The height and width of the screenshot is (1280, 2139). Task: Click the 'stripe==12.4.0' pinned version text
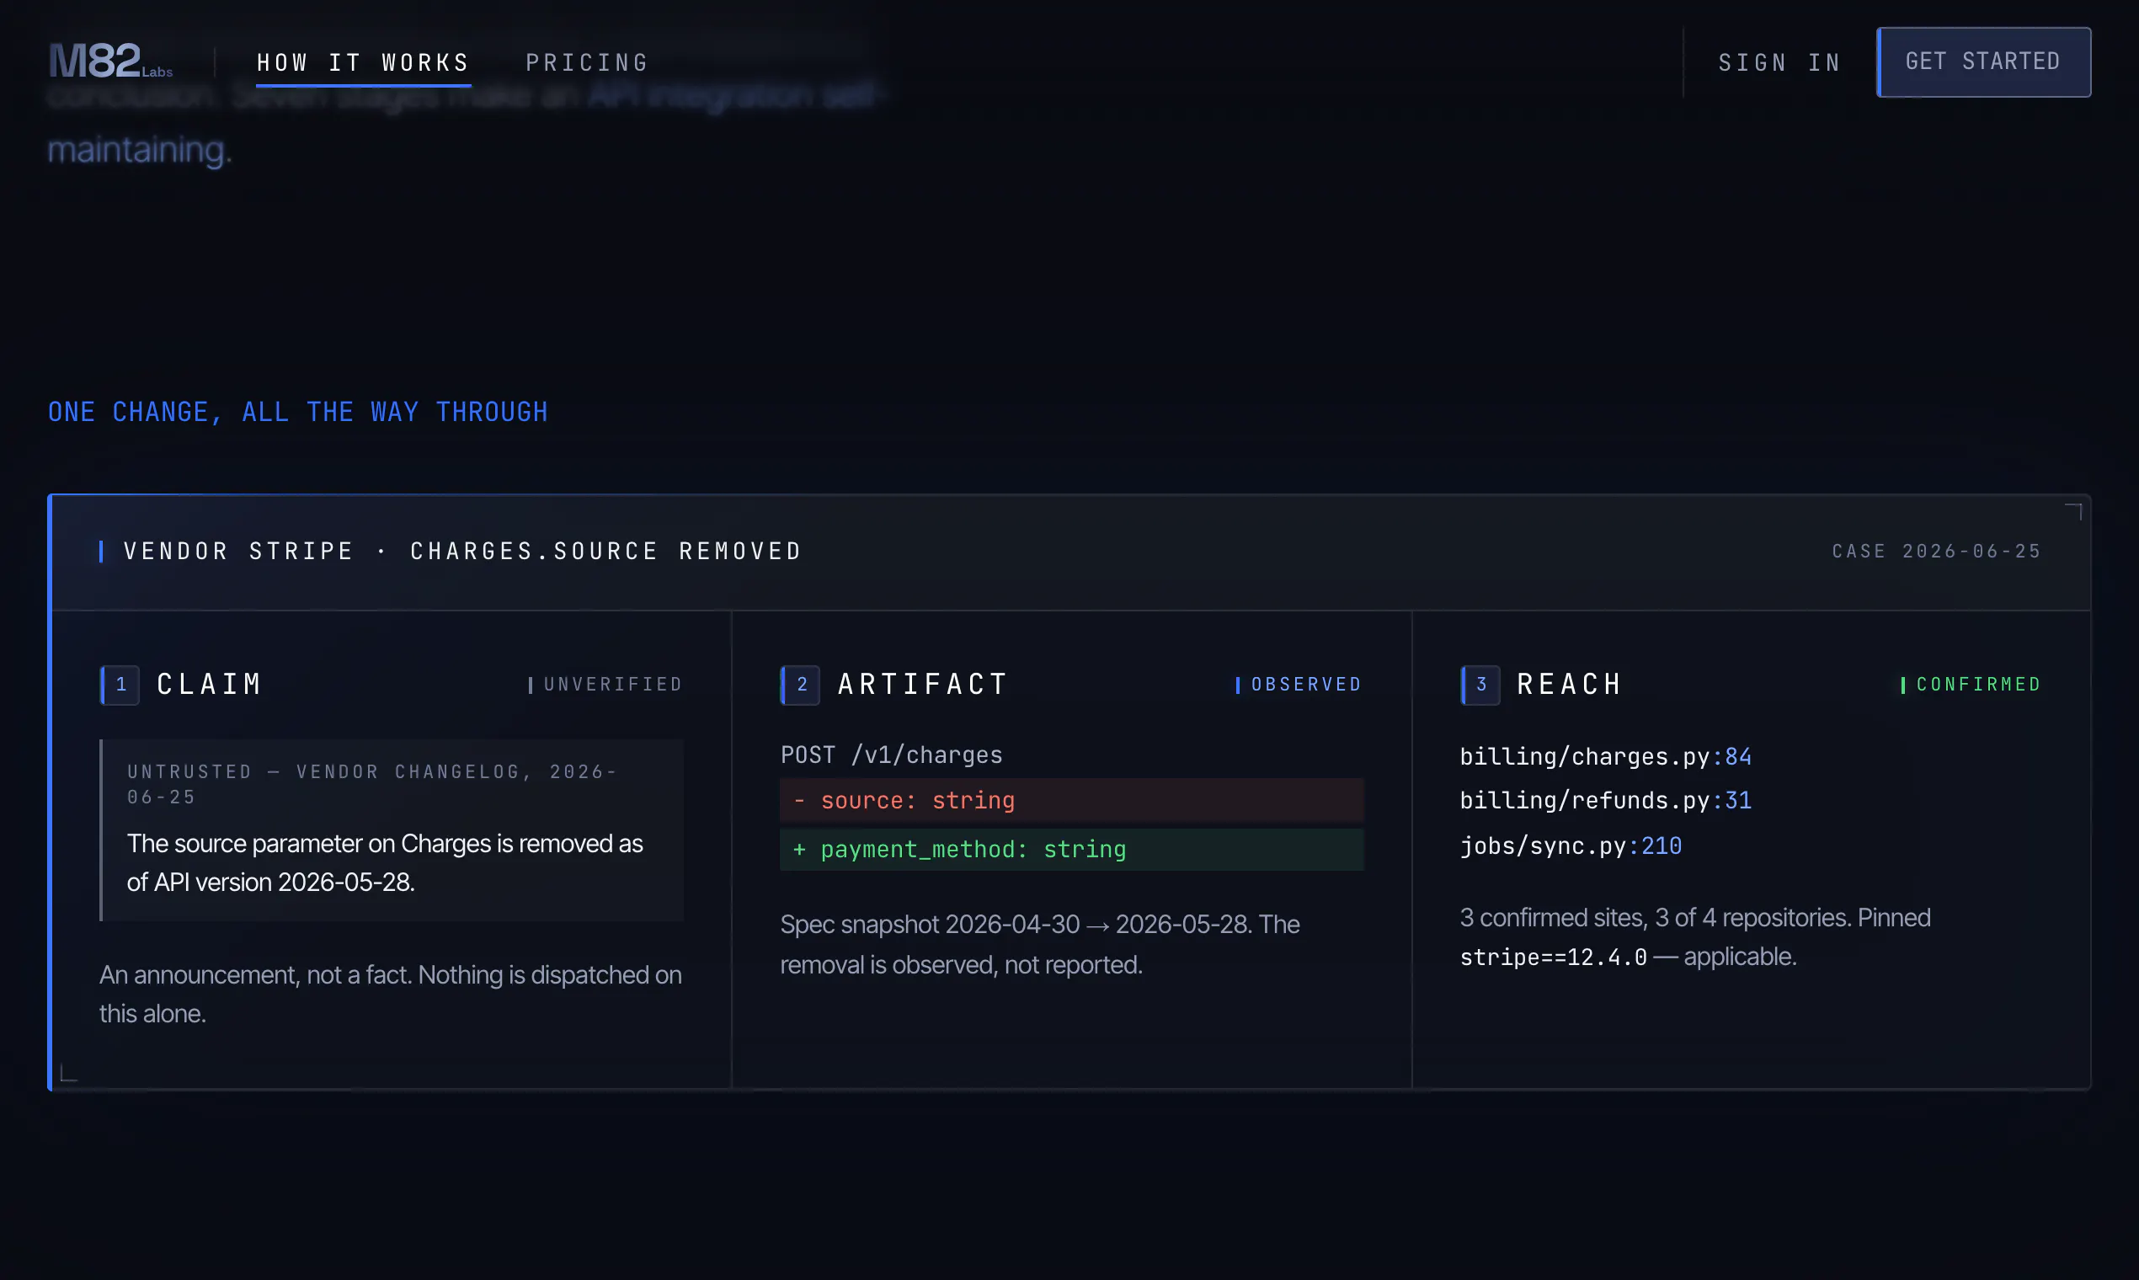(1553, 957)
